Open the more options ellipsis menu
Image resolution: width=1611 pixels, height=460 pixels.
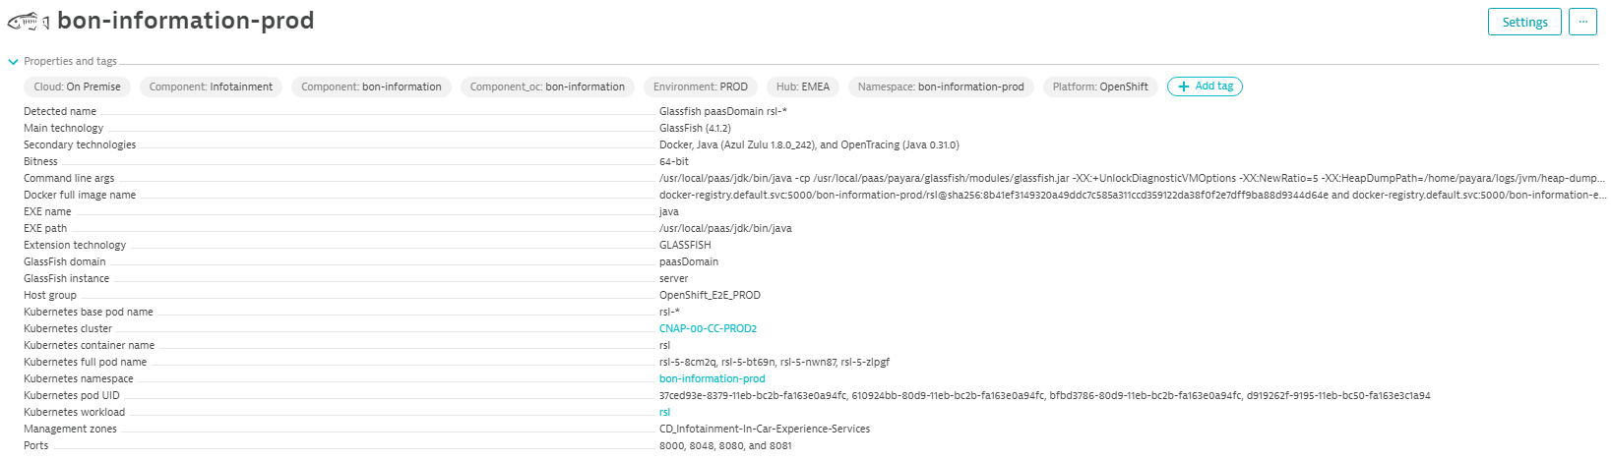(x=1582, y=22)
